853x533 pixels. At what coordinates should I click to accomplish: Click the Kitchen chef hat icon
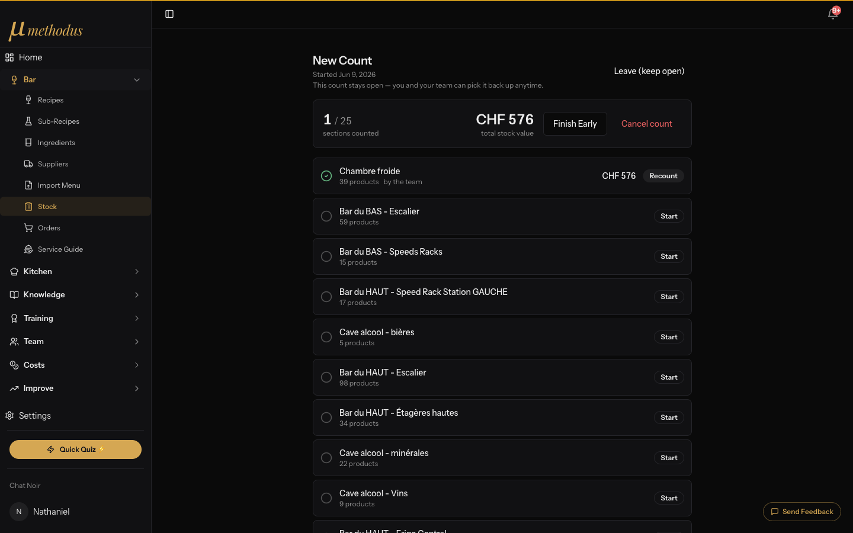pos(14,271)
